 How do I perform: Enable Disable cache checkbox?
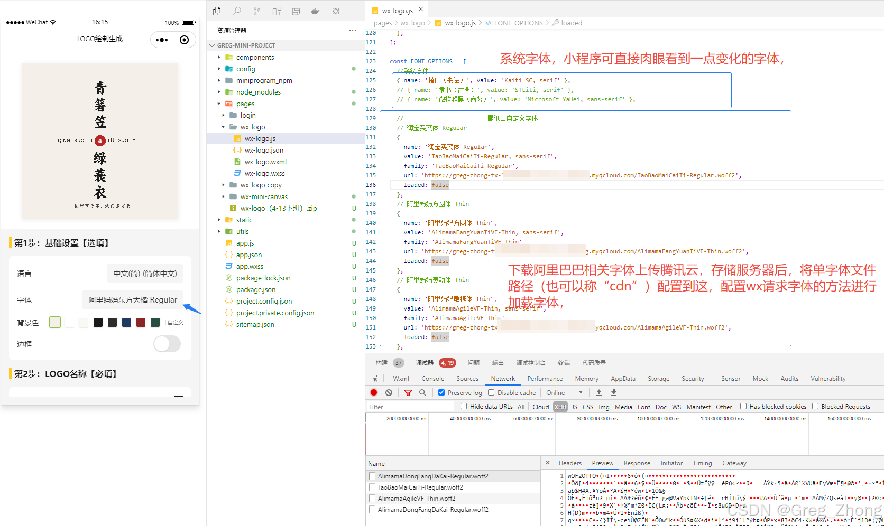coord(491,392)
